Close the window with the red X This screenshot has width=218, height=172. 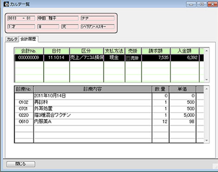click(212, 4)
